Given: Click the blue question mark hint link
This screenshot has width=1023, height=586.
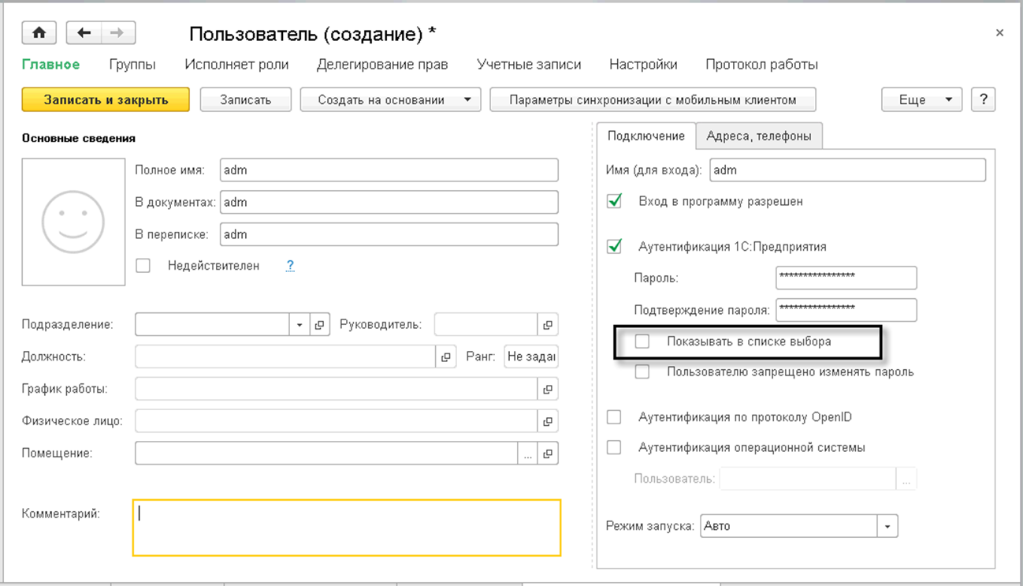Looking at the screenshot, I should (290, 266).
